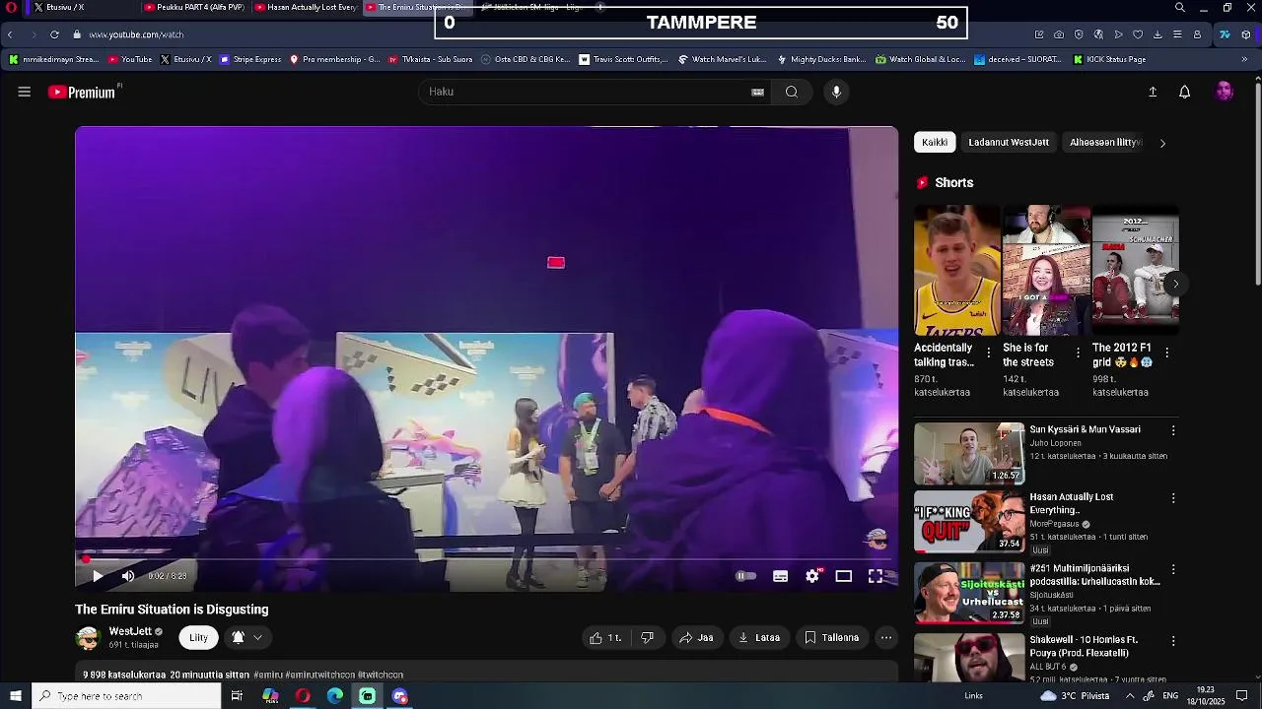1262x709 pixels.
Task: Click the #emiru hashtag
Action: tap(267, 675)
